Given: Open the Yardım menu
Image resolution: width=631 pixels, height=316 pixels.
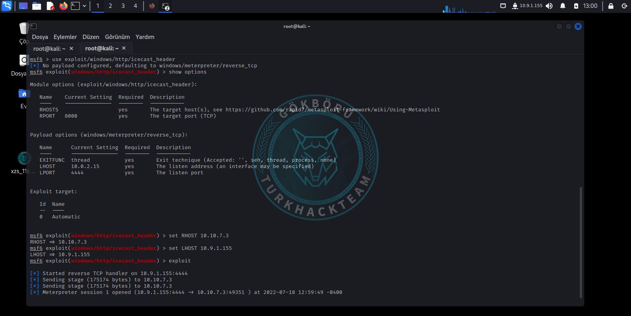Looking at the screenshot, I should point(145,37).
